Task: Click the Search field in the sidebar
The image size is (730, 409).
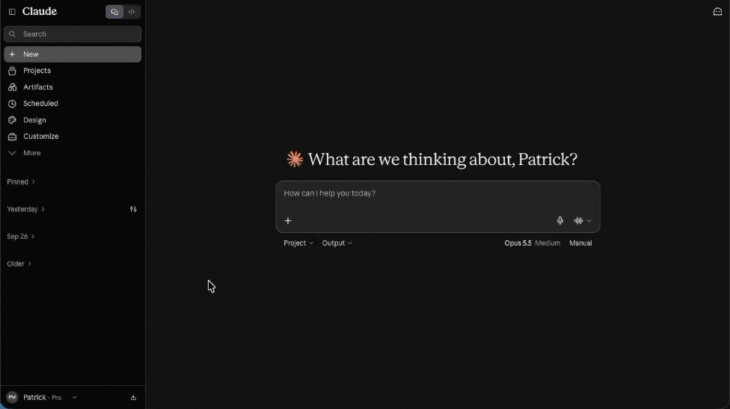Action: click(x=73, y=34)
